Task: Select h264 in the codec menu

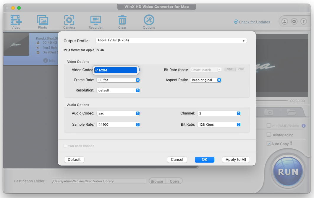Action: click(116, 70)
